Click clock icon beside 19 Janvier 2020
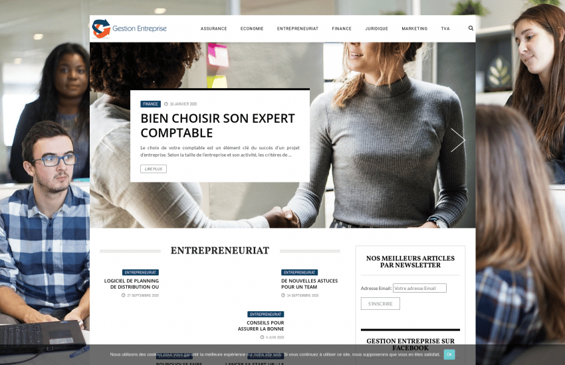Screen dimensions: 565x365 (166, 104)
